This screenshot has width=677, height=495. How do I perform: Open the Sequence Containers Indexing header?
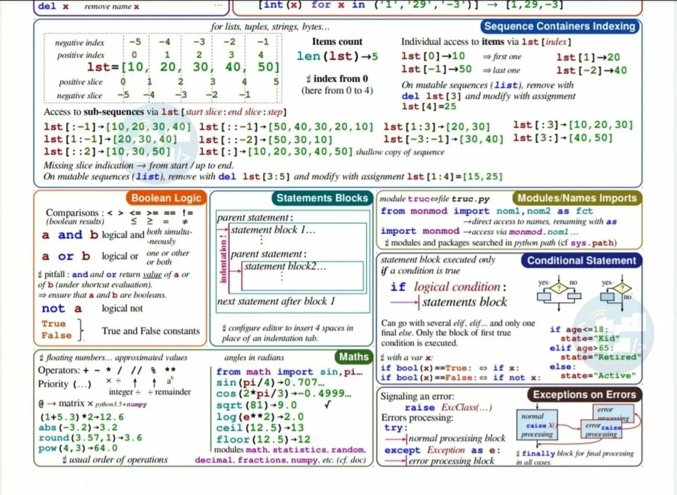560,26
